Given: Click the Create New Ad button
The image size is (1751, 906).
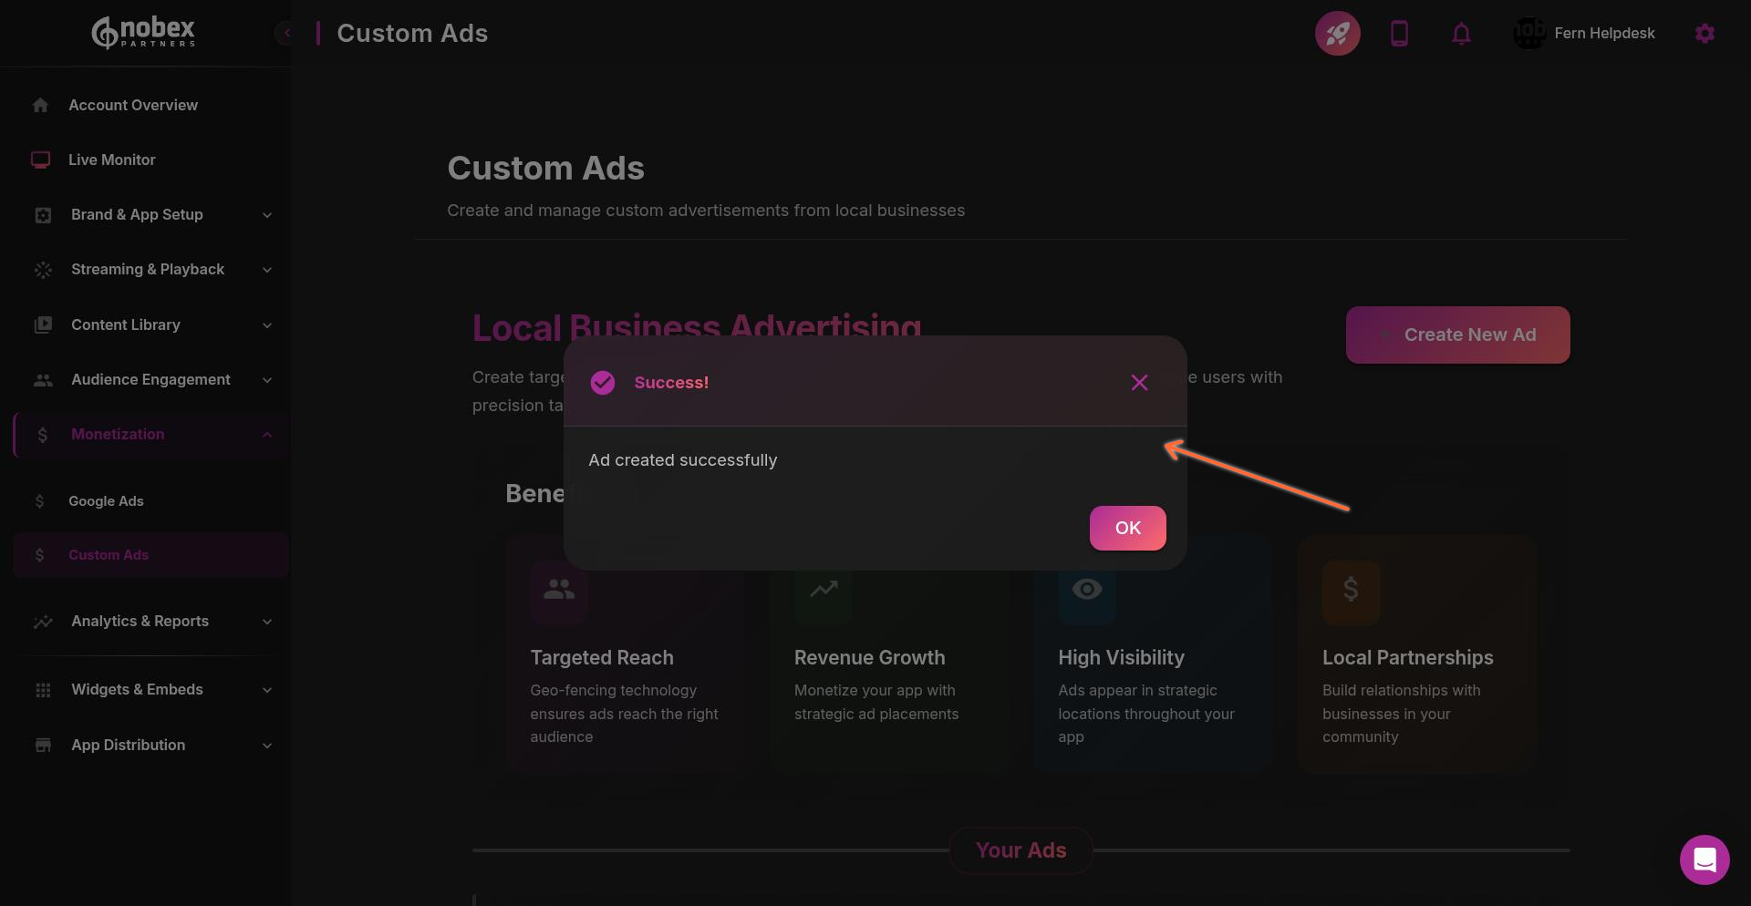Looking at the screenshot, I should tap(1457, 335).
